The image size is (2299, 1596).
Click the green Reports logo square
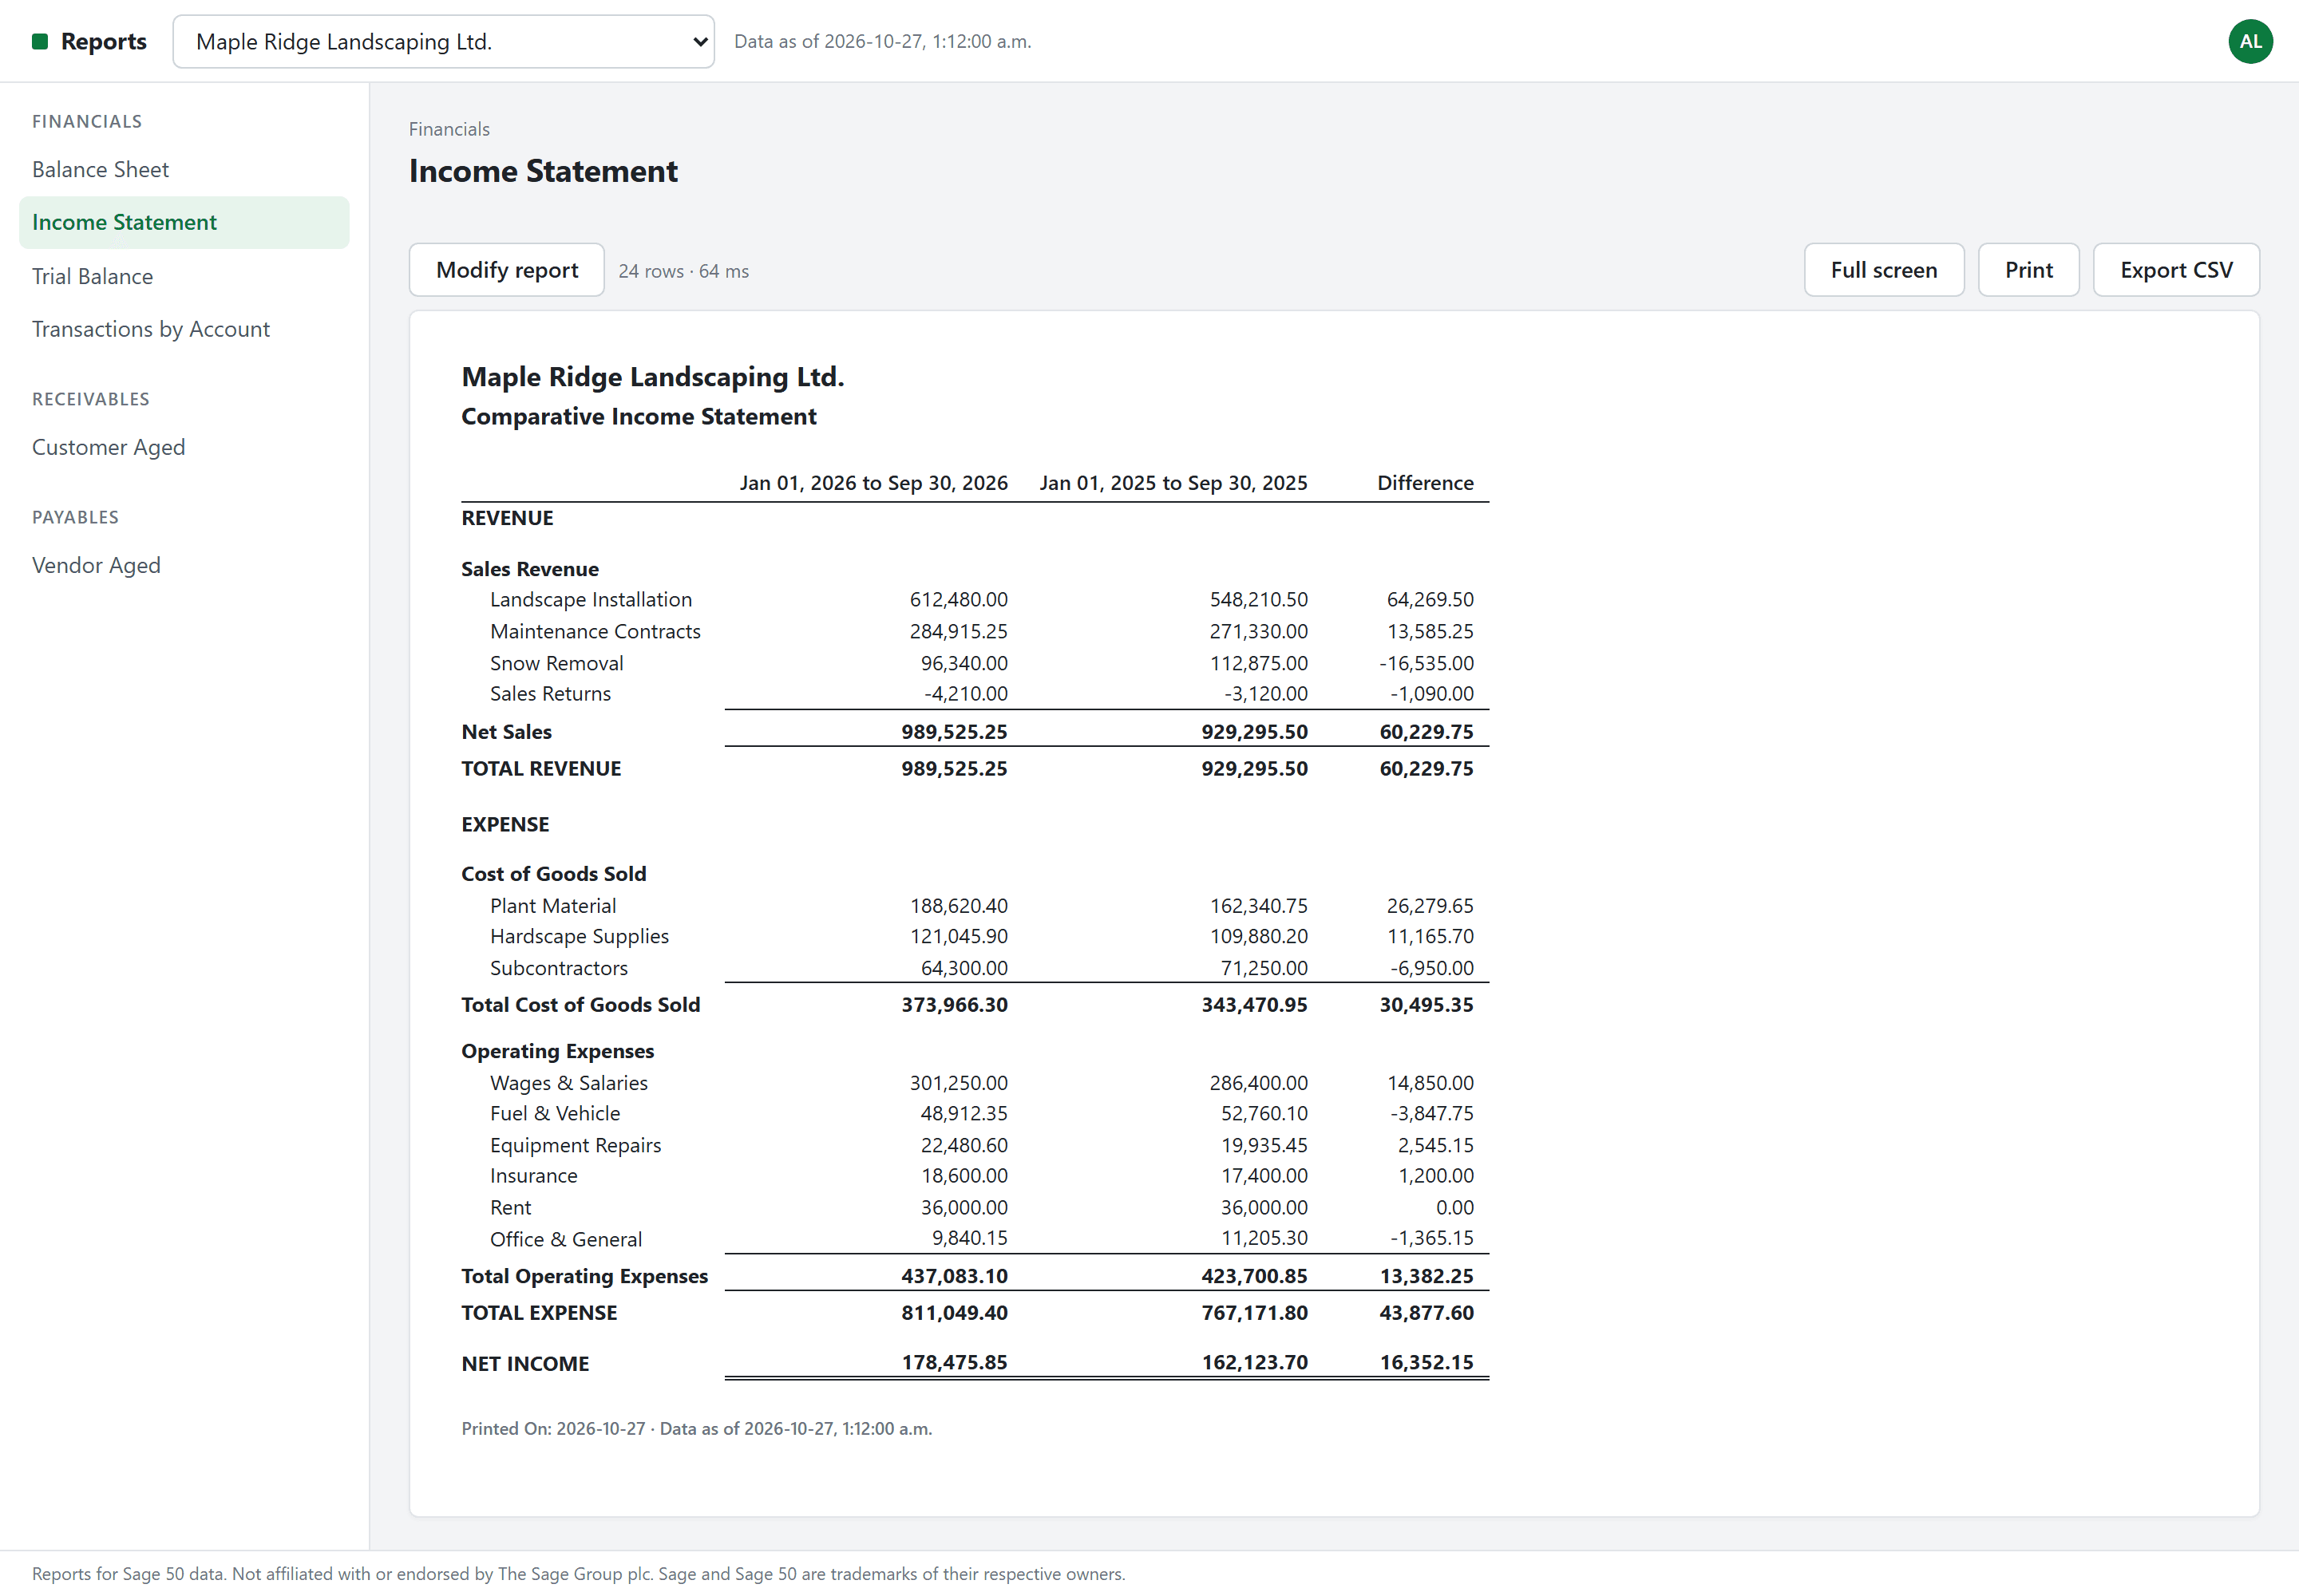click(40, 41)
